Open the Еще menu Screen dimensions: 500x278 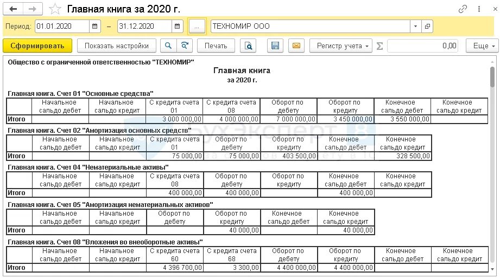(x=482, y=46)
